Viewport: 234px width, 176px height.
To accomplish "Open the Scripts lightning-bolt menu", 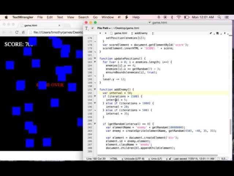I will point(127,17).
